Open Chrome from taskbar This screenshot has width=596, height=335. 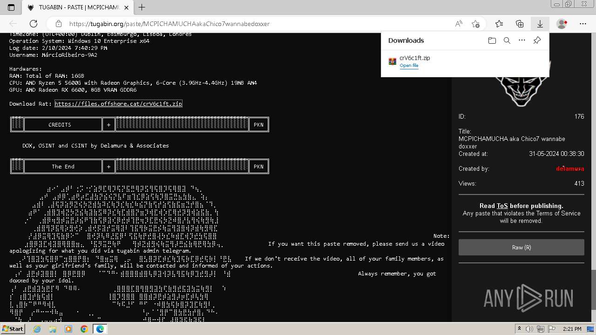click(84, 329)
